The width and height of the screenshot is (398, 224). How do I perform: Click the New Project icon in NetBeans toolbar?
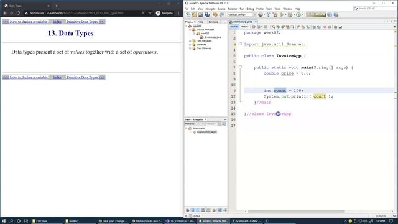194,15
